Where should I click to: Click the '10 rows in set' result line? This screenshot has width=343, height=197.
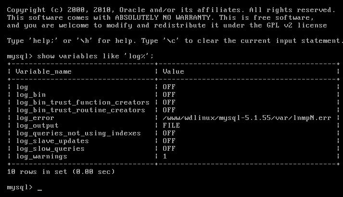click(61, 172)
